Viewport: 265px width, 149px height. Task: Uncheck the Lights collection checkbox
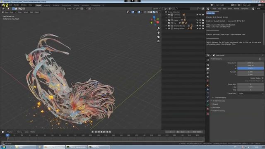(x=169, y=20)
